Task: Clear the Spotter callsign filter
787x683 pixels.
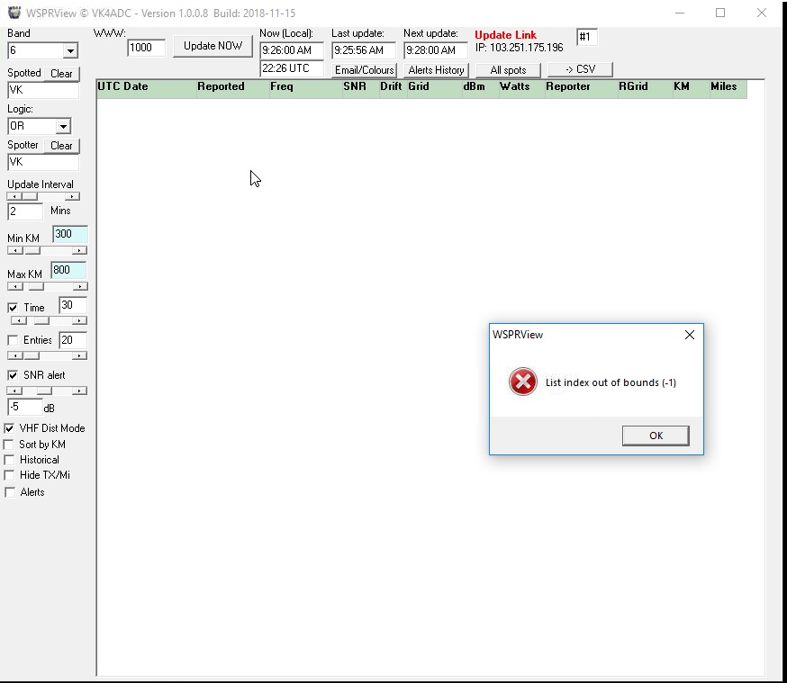Action: click(x=61, y=146)
